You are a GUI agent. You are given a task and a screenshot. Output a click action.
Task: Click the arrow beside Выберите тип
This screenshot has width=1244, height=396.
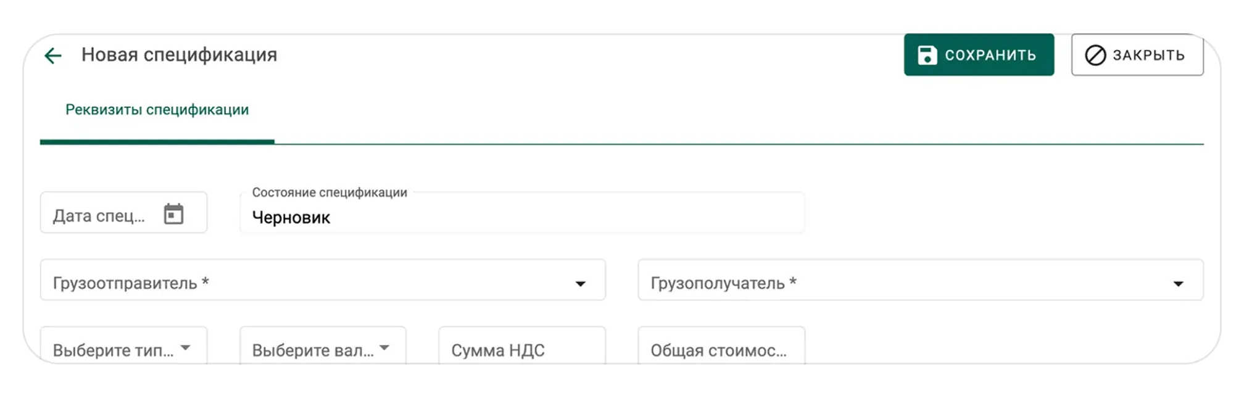click(x=185, y=349)
